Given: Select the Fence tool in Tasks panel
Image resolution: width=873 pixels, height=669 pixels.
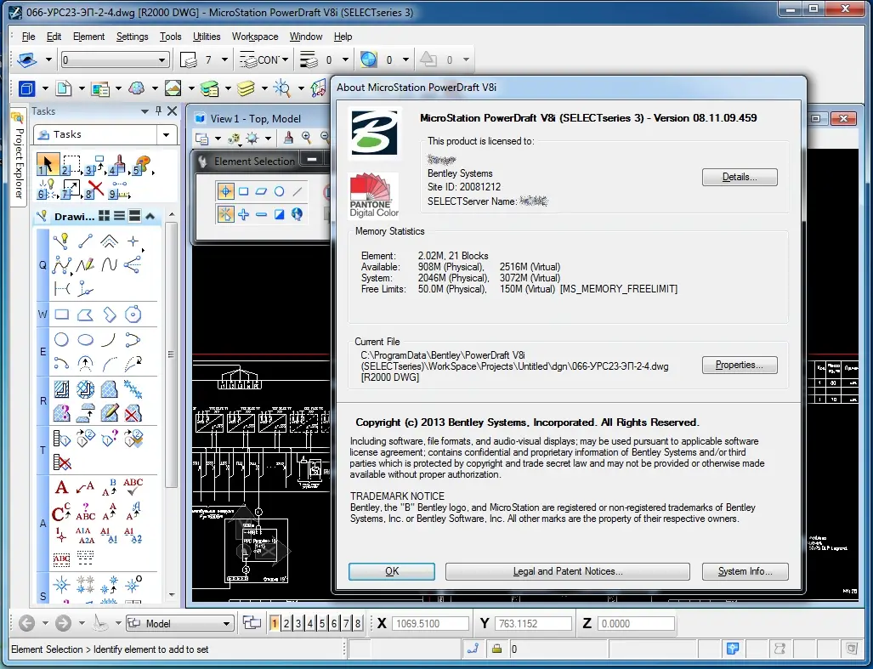Looking at the screenshot, I should [x=71, y=165].
